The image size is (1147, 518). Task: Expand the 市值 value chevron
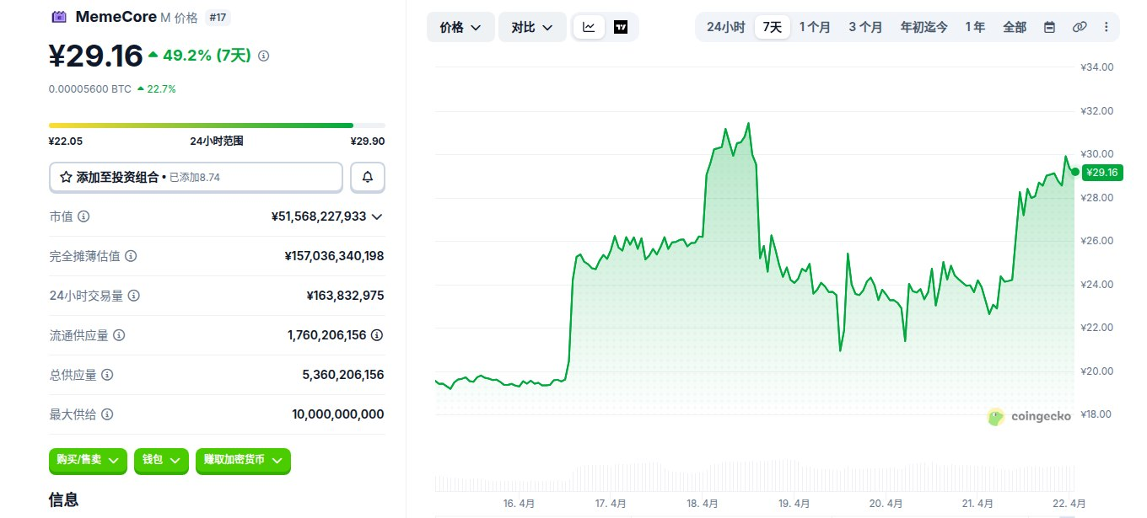pyautogui.click(x=377, y=216)
